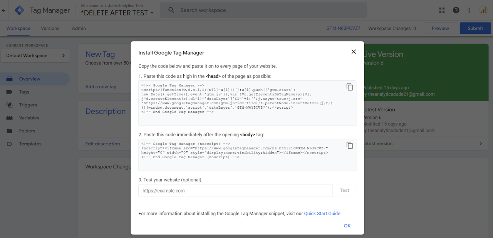
Task: Open the Quick Start Guide link
Action: pos(322,213)
